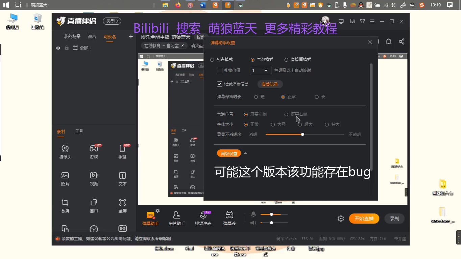The image size is (461, 259).
Task: Switch to 我的场景 scene tab
Action: click(x=72, y=36)
